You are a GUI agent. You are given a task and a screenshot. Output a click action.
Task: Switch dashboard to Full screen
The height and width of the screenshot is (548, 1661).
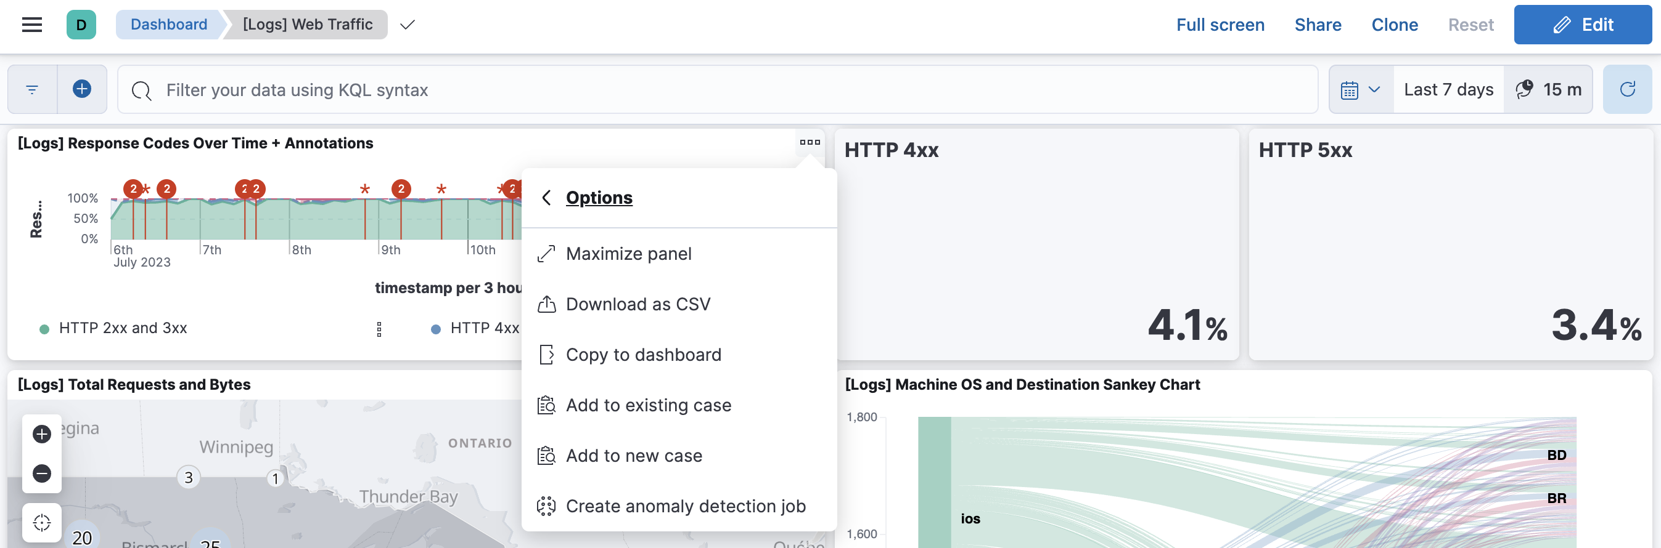(x=1220, y=25)
